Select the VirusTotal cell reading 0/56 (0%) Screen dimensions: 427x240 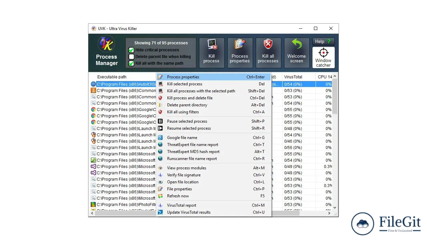293,148
